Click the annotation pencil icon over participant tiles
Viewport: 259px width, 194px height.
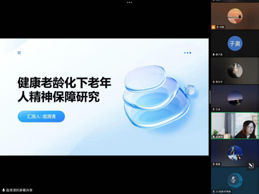pos(251,165)
